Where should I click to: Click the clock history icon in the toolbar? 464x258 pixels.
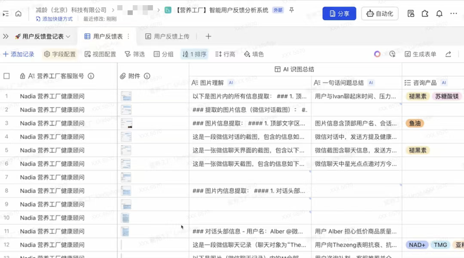tap(392, 54)
